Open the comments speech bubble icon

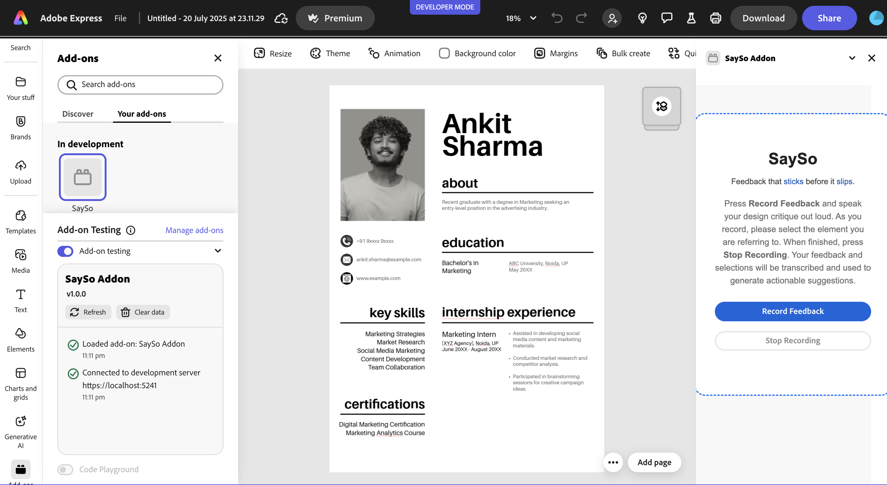[x=667, y=18]
